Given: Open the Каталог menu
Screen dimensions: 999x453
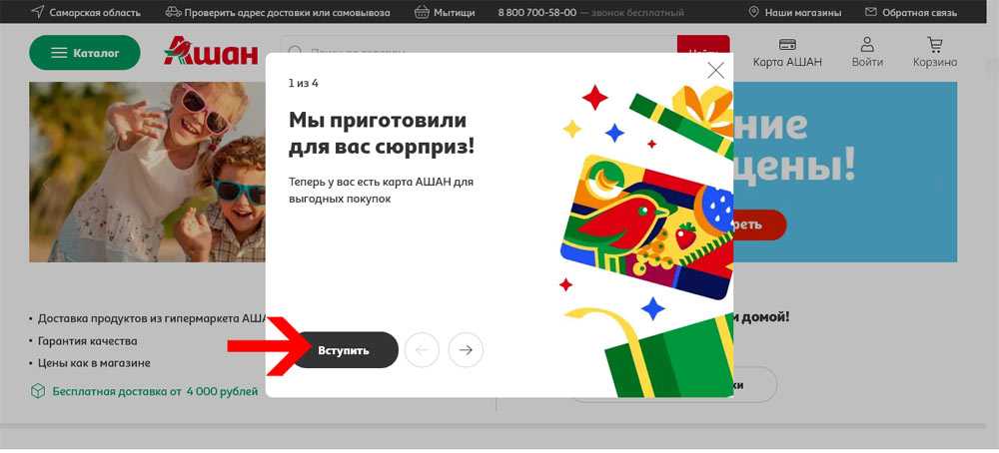Looking at the screenshot, I should (x=85, y=53).
